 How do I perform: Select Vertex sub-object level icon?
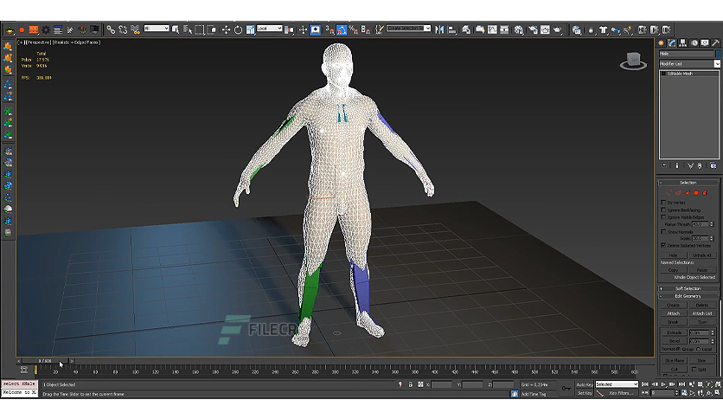click(669, 193)
